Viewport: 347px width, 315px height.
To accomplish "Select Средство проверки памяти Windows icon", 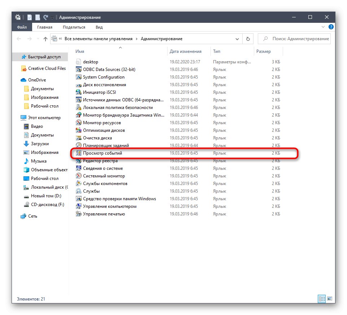I will (79, 199).
